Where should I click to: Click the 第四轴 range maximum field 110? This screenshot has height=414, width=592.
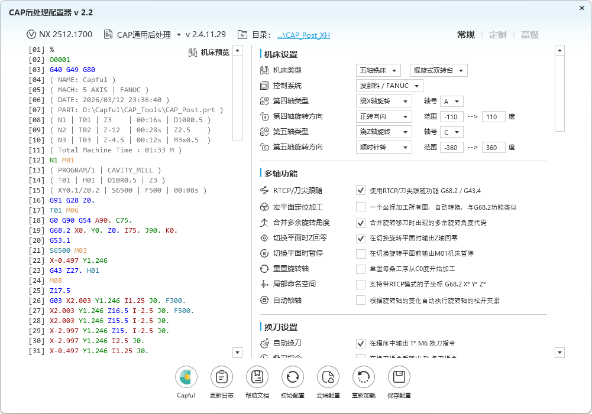493,117
